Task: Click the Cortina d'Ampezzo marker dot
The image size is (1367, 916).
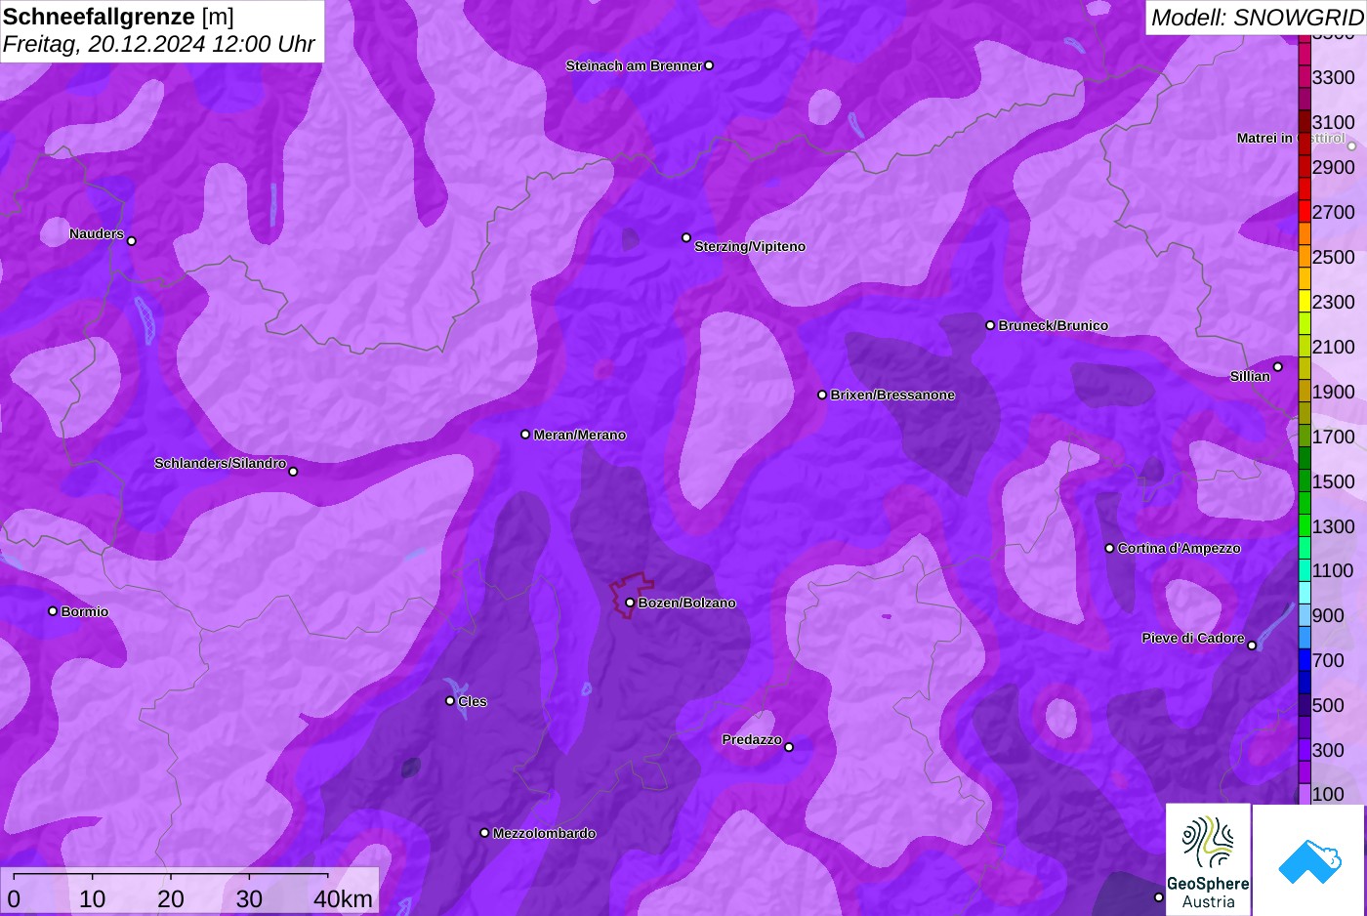Action: (x=1109, y=548)
